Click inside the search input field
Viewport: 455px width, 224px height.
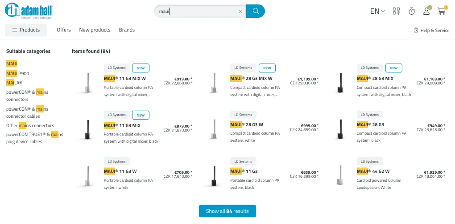click(x=196, y=12)
